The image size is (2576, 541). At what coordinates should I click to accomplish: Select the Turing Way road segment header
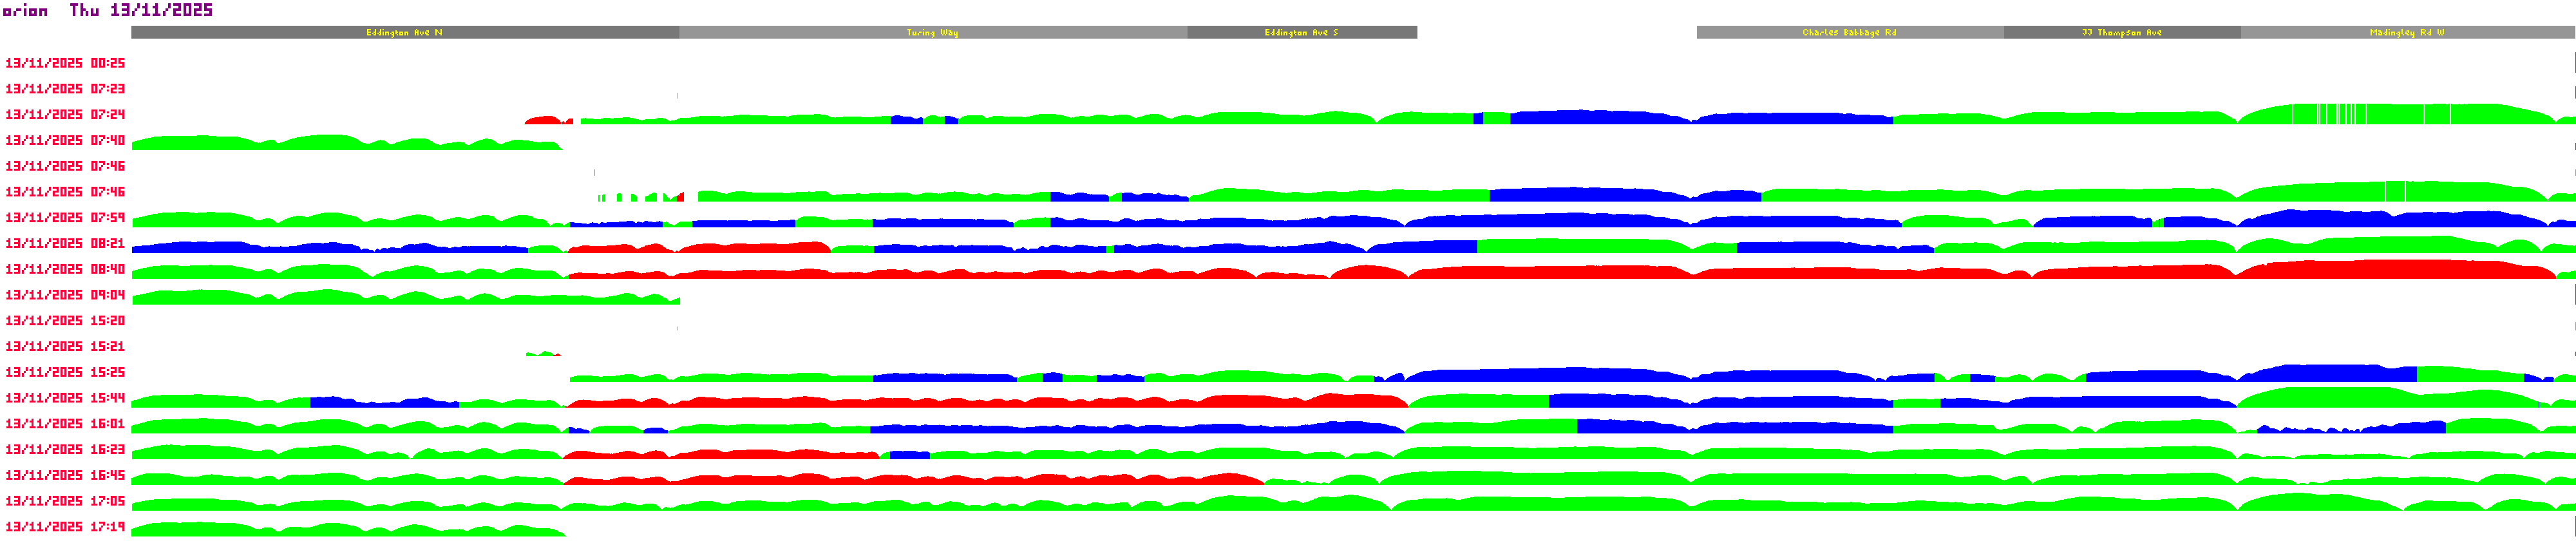click(932, 33)
